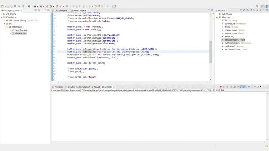
Task: Open the New Java Class dropdown arrow
Action: [53, 6]
